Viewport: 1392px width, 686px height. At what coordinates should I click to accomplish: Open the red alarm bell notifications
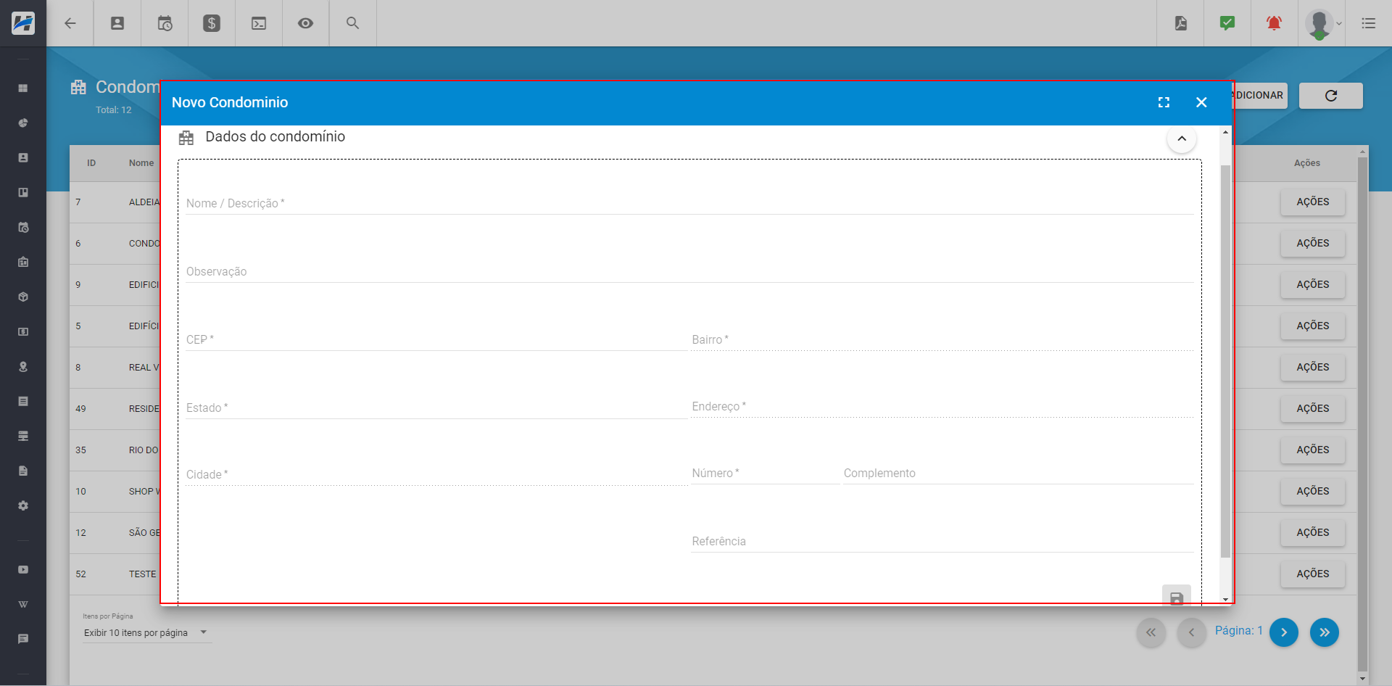coord(1274,23)
